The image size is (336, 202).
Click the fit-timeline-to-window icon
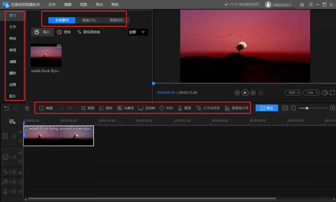[285, 108]
